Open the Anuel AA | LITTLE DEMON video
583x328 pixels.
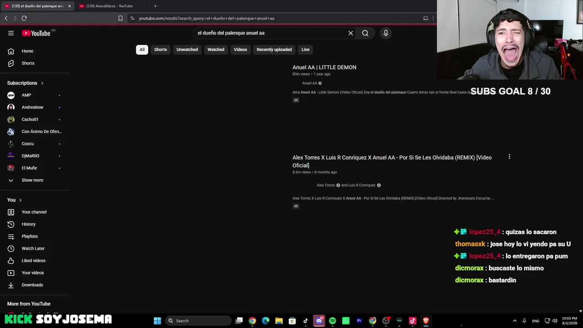pos(324,67)
